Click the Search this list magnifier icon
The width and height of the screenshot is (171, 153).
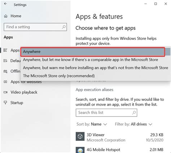tap(134, 113)
